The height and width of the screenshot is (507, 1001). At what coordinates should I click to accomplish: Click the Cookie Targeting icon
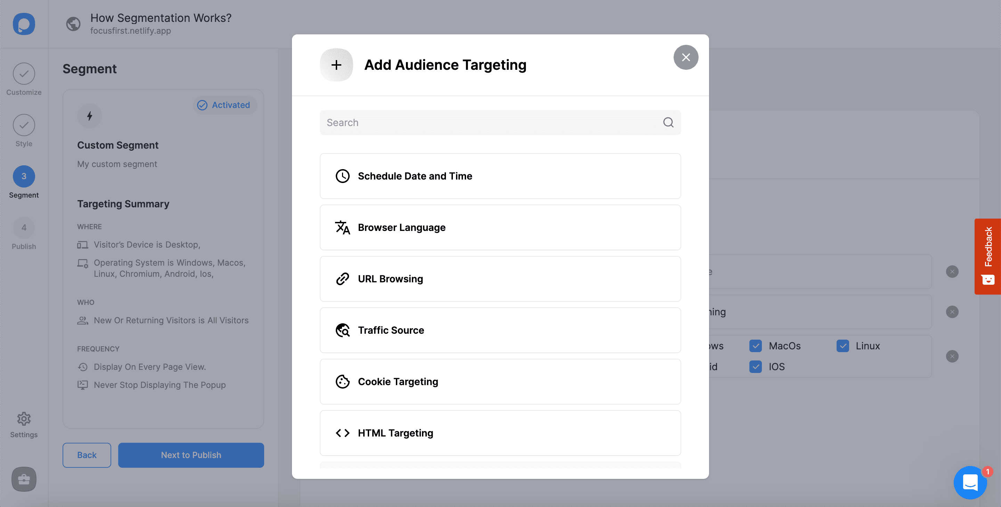[x=342, y=382]
